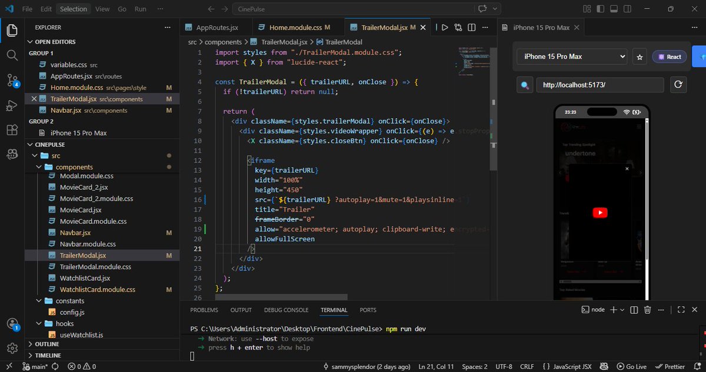
Task: Split the editor using the split icon
Action: [471, 27]
